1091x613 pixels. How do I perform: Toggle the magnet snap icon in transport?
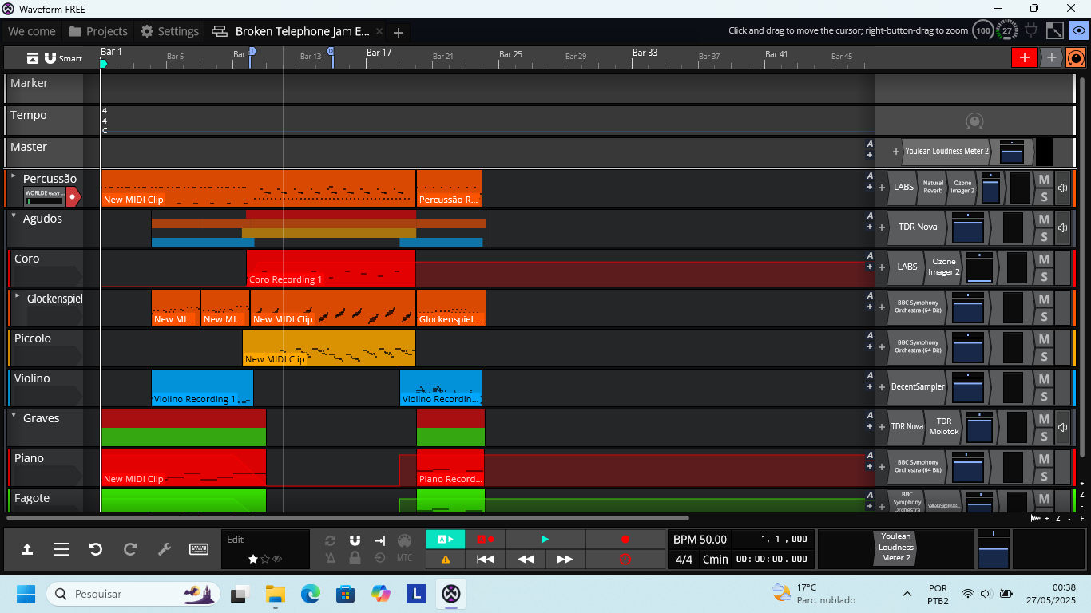tap(355, 540)
